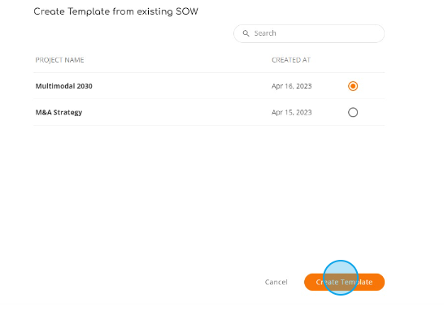Viewport: 444px width, 311px height.
Task: Click the Apr 15, 2023 creation date
Action: [x=292, y=112]
